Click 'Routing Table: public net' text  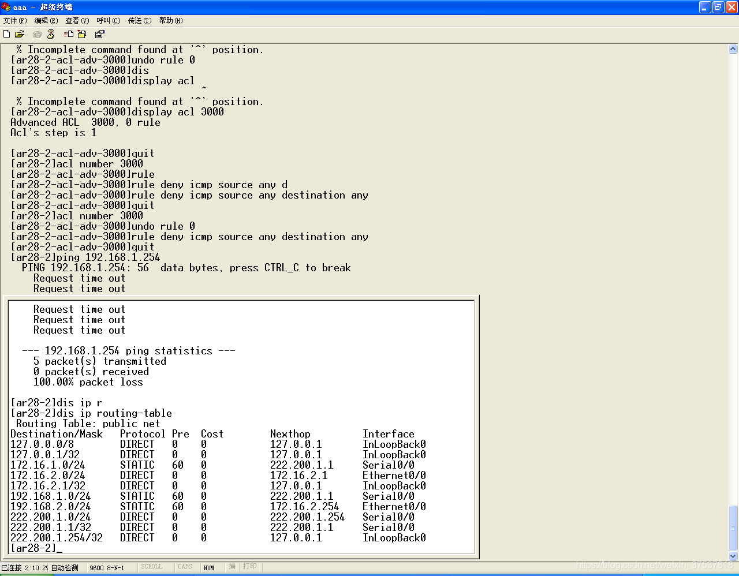88,424
